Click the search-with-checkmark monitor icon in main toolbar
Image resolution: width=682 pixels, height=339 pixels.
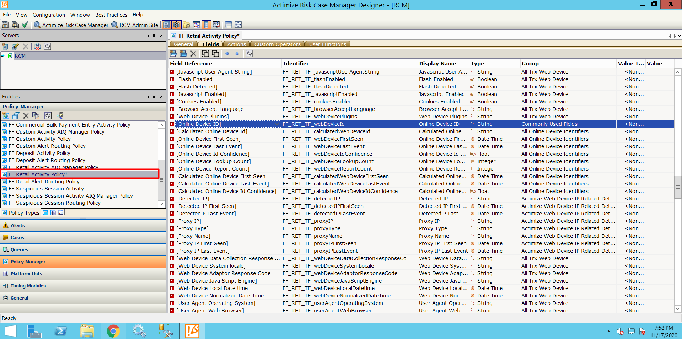click(x=216, y=25)
